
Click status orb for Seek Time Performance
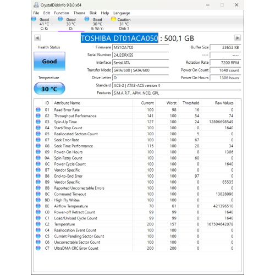pyautogui.click(x=38, y=146)
